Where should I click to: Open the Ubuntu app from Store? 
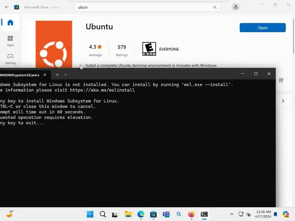click(262, 28)
